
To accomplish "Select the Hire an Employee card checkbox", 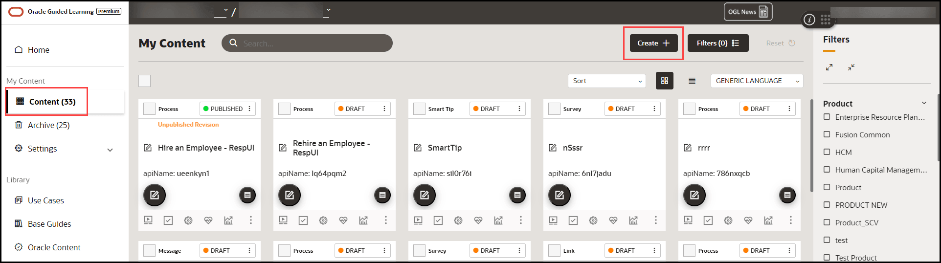I will [149, 109].
